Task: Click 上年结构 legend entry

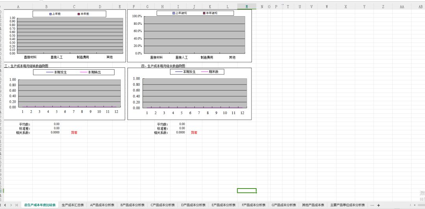Action: pos(180,13)
